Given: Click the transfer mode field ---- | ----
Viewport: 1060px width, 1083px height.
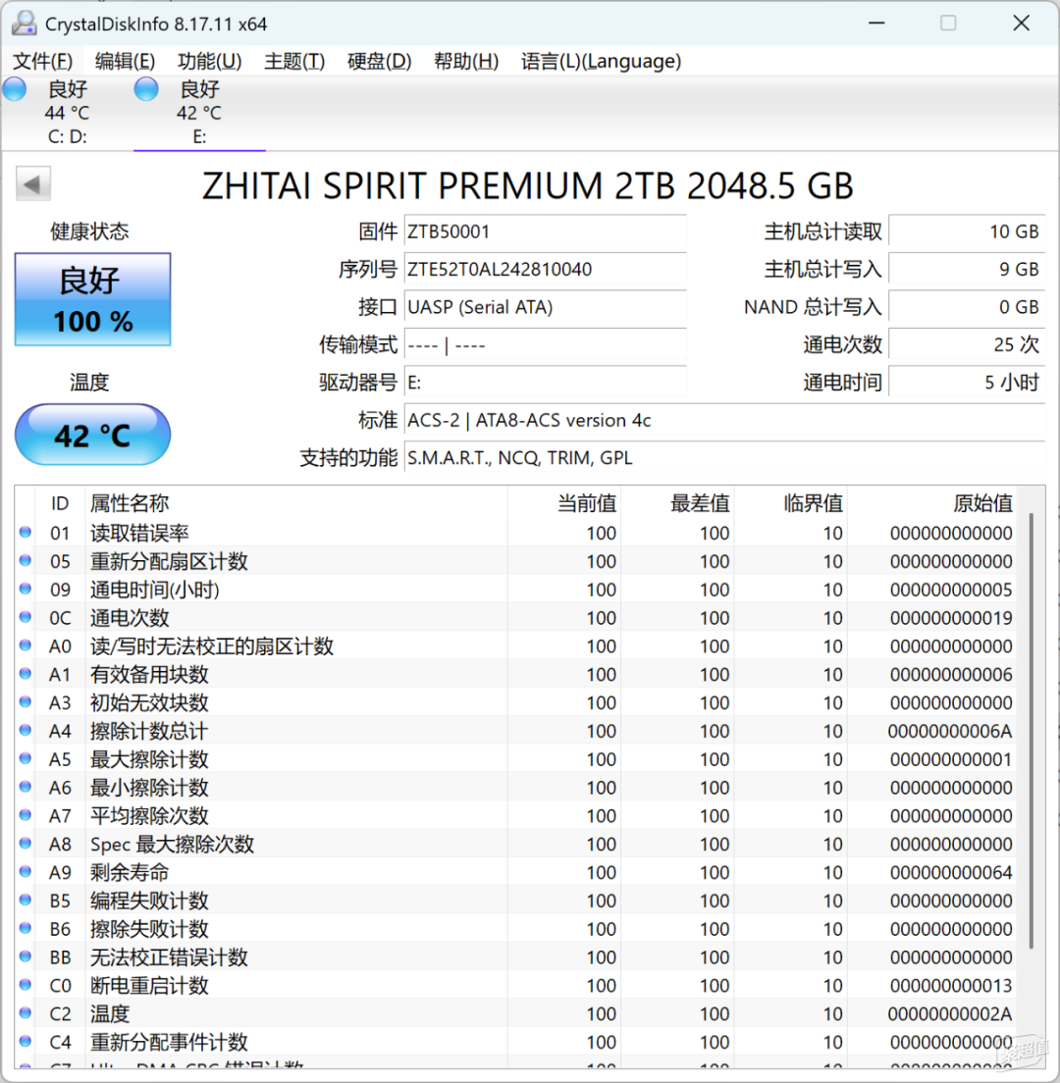Looking at the screenshot, I should (x=545, y=344).
